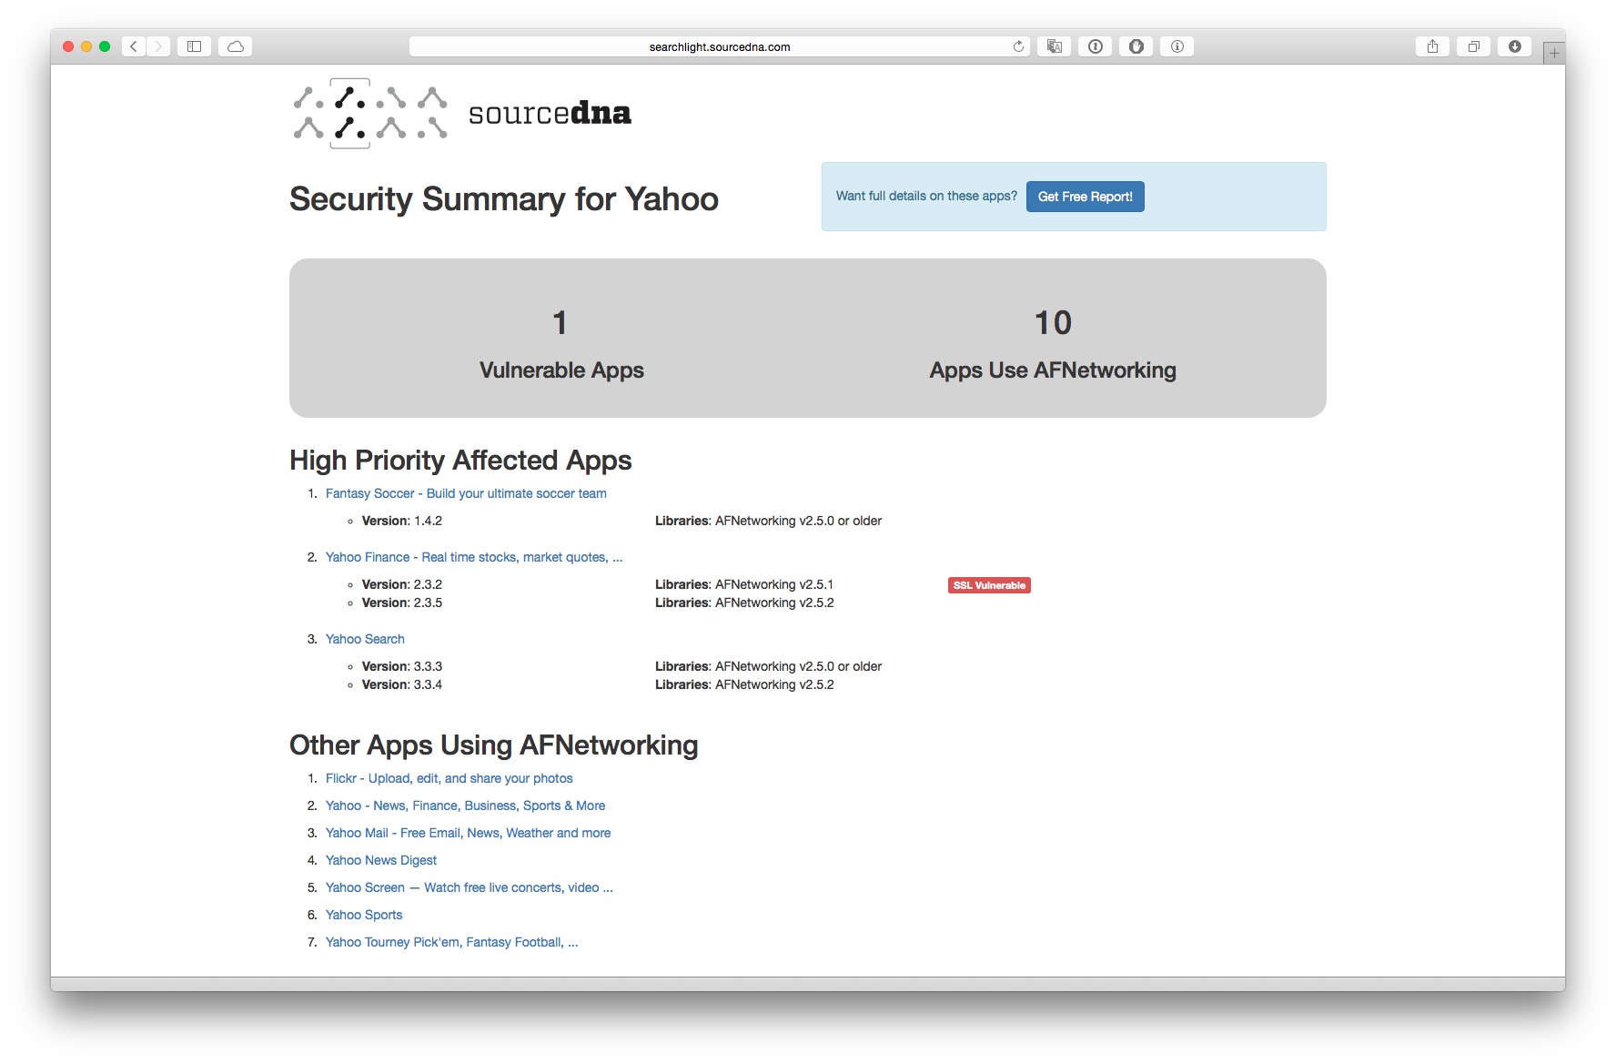1616x1064 pixels.
Task: Open the Yahoo Search link
Action: 365,639
